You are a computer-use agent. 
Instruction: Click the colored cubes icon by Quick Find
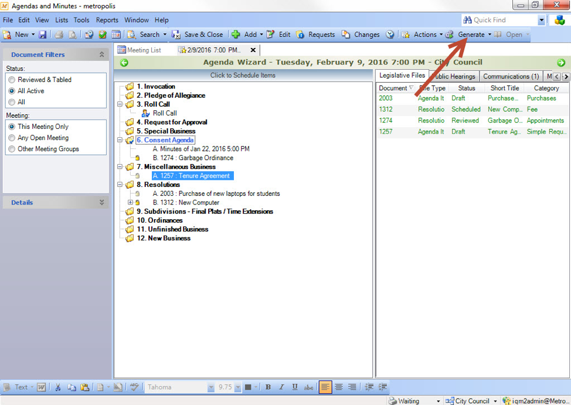click(x=559, y=20)
